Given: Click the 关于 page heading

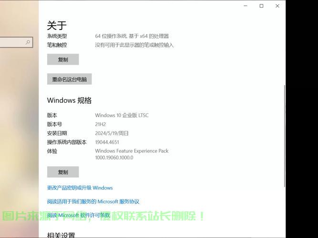Looking at the screenshot, I should click(57, 25).
